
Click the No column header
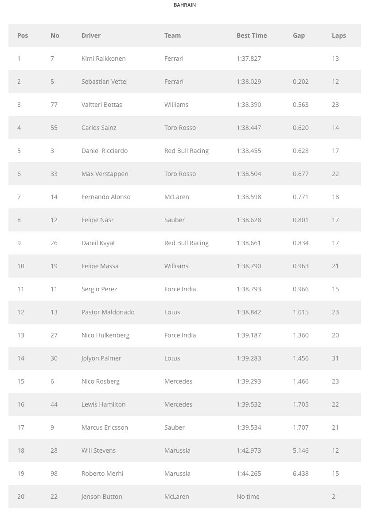(55, 35)
